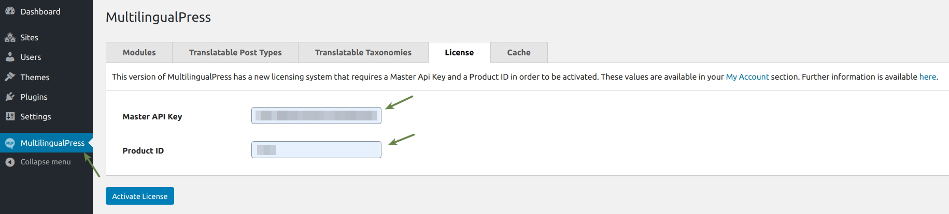Open the Translatable Post Types tab
Screen dimensions: 949x214
pos(235,52)
